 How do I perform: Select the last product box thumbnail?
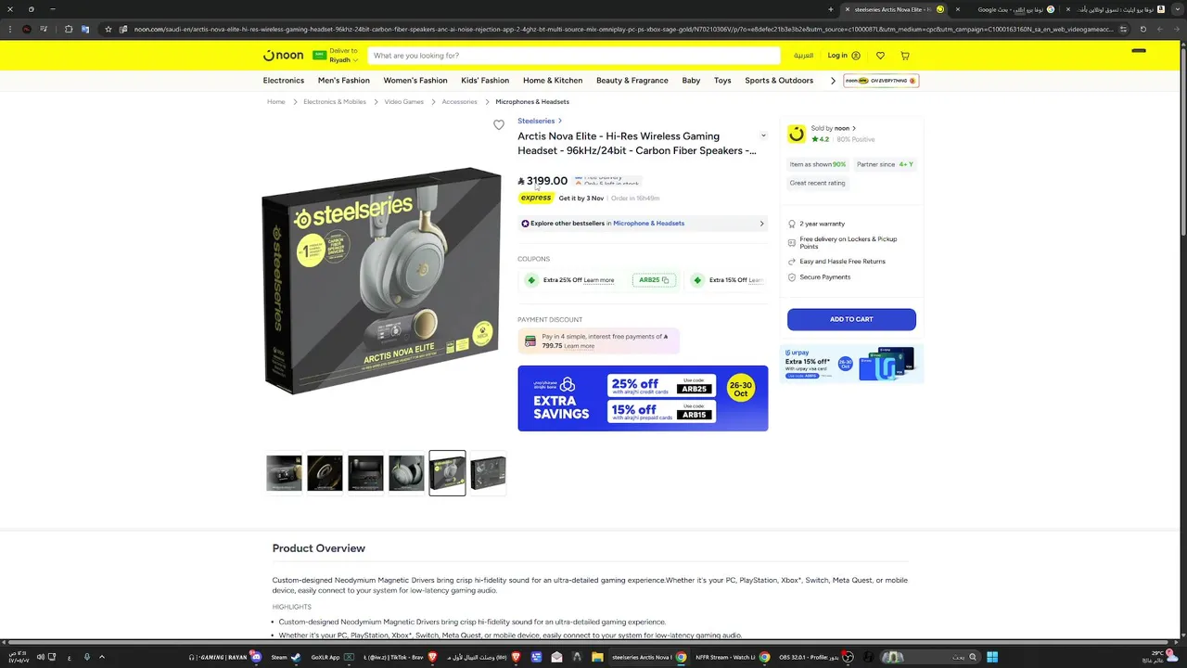[x=488, y=473]
